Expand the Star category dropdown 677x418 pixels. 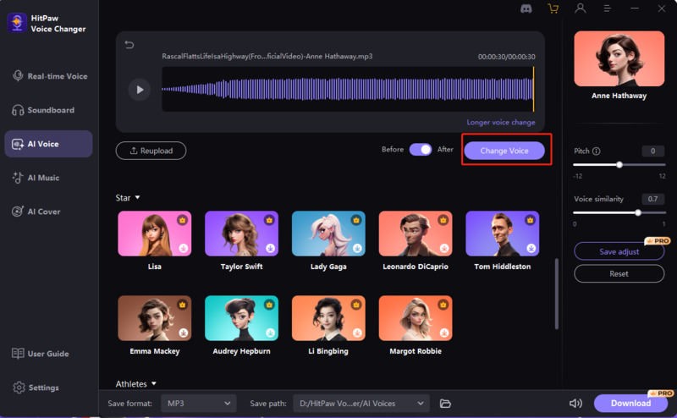pos(137,198)
